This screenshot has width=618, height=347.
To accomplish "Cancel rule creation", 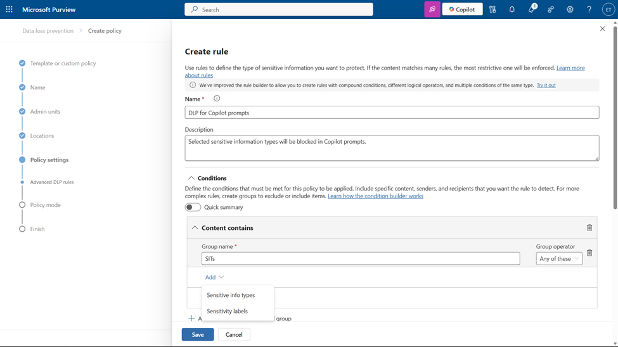I will (234, 334).
